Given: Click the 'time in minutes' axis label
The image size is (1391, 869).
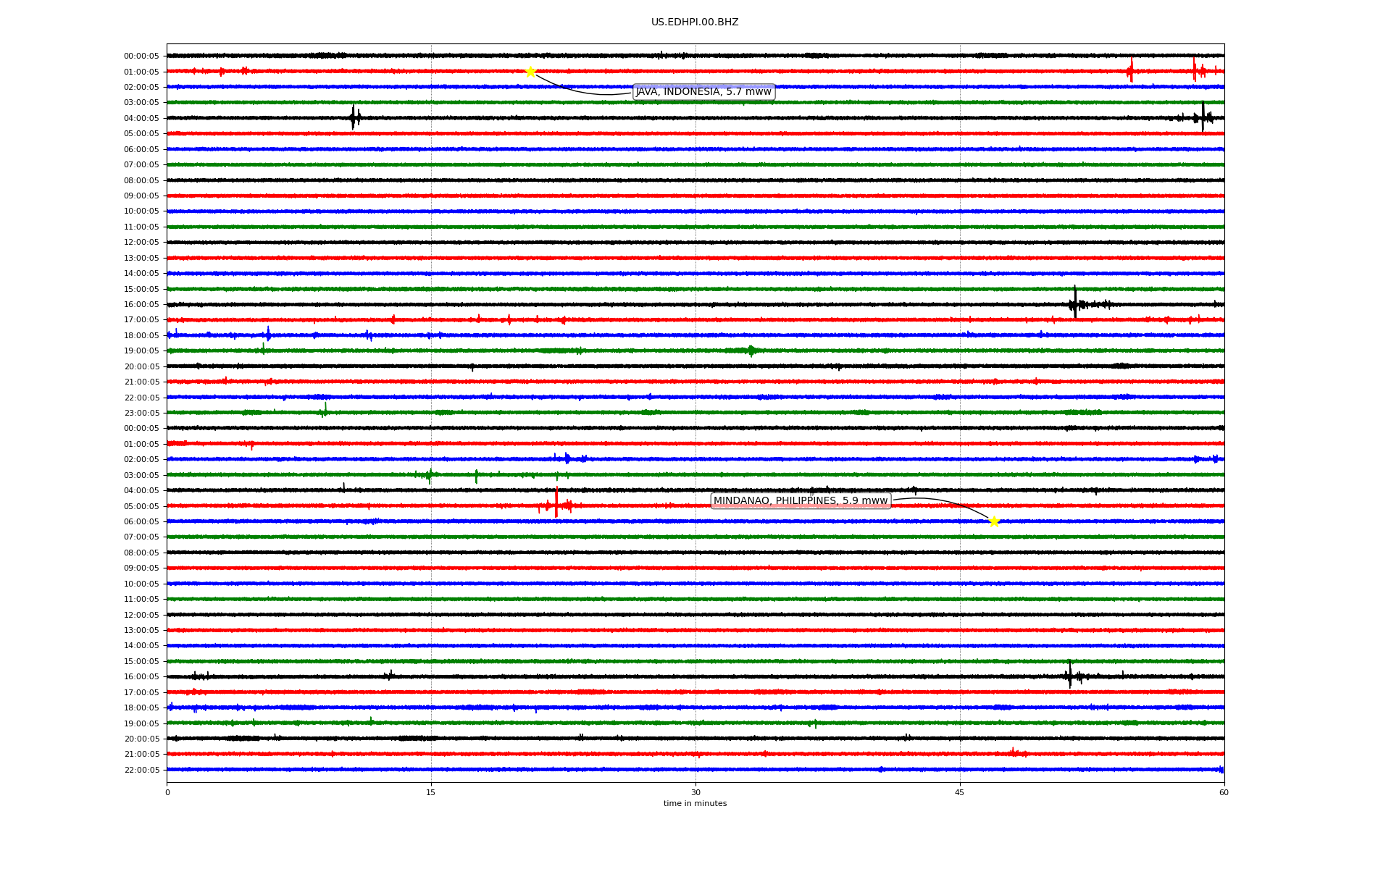Looking at the screenshot, I should point(694,804).
